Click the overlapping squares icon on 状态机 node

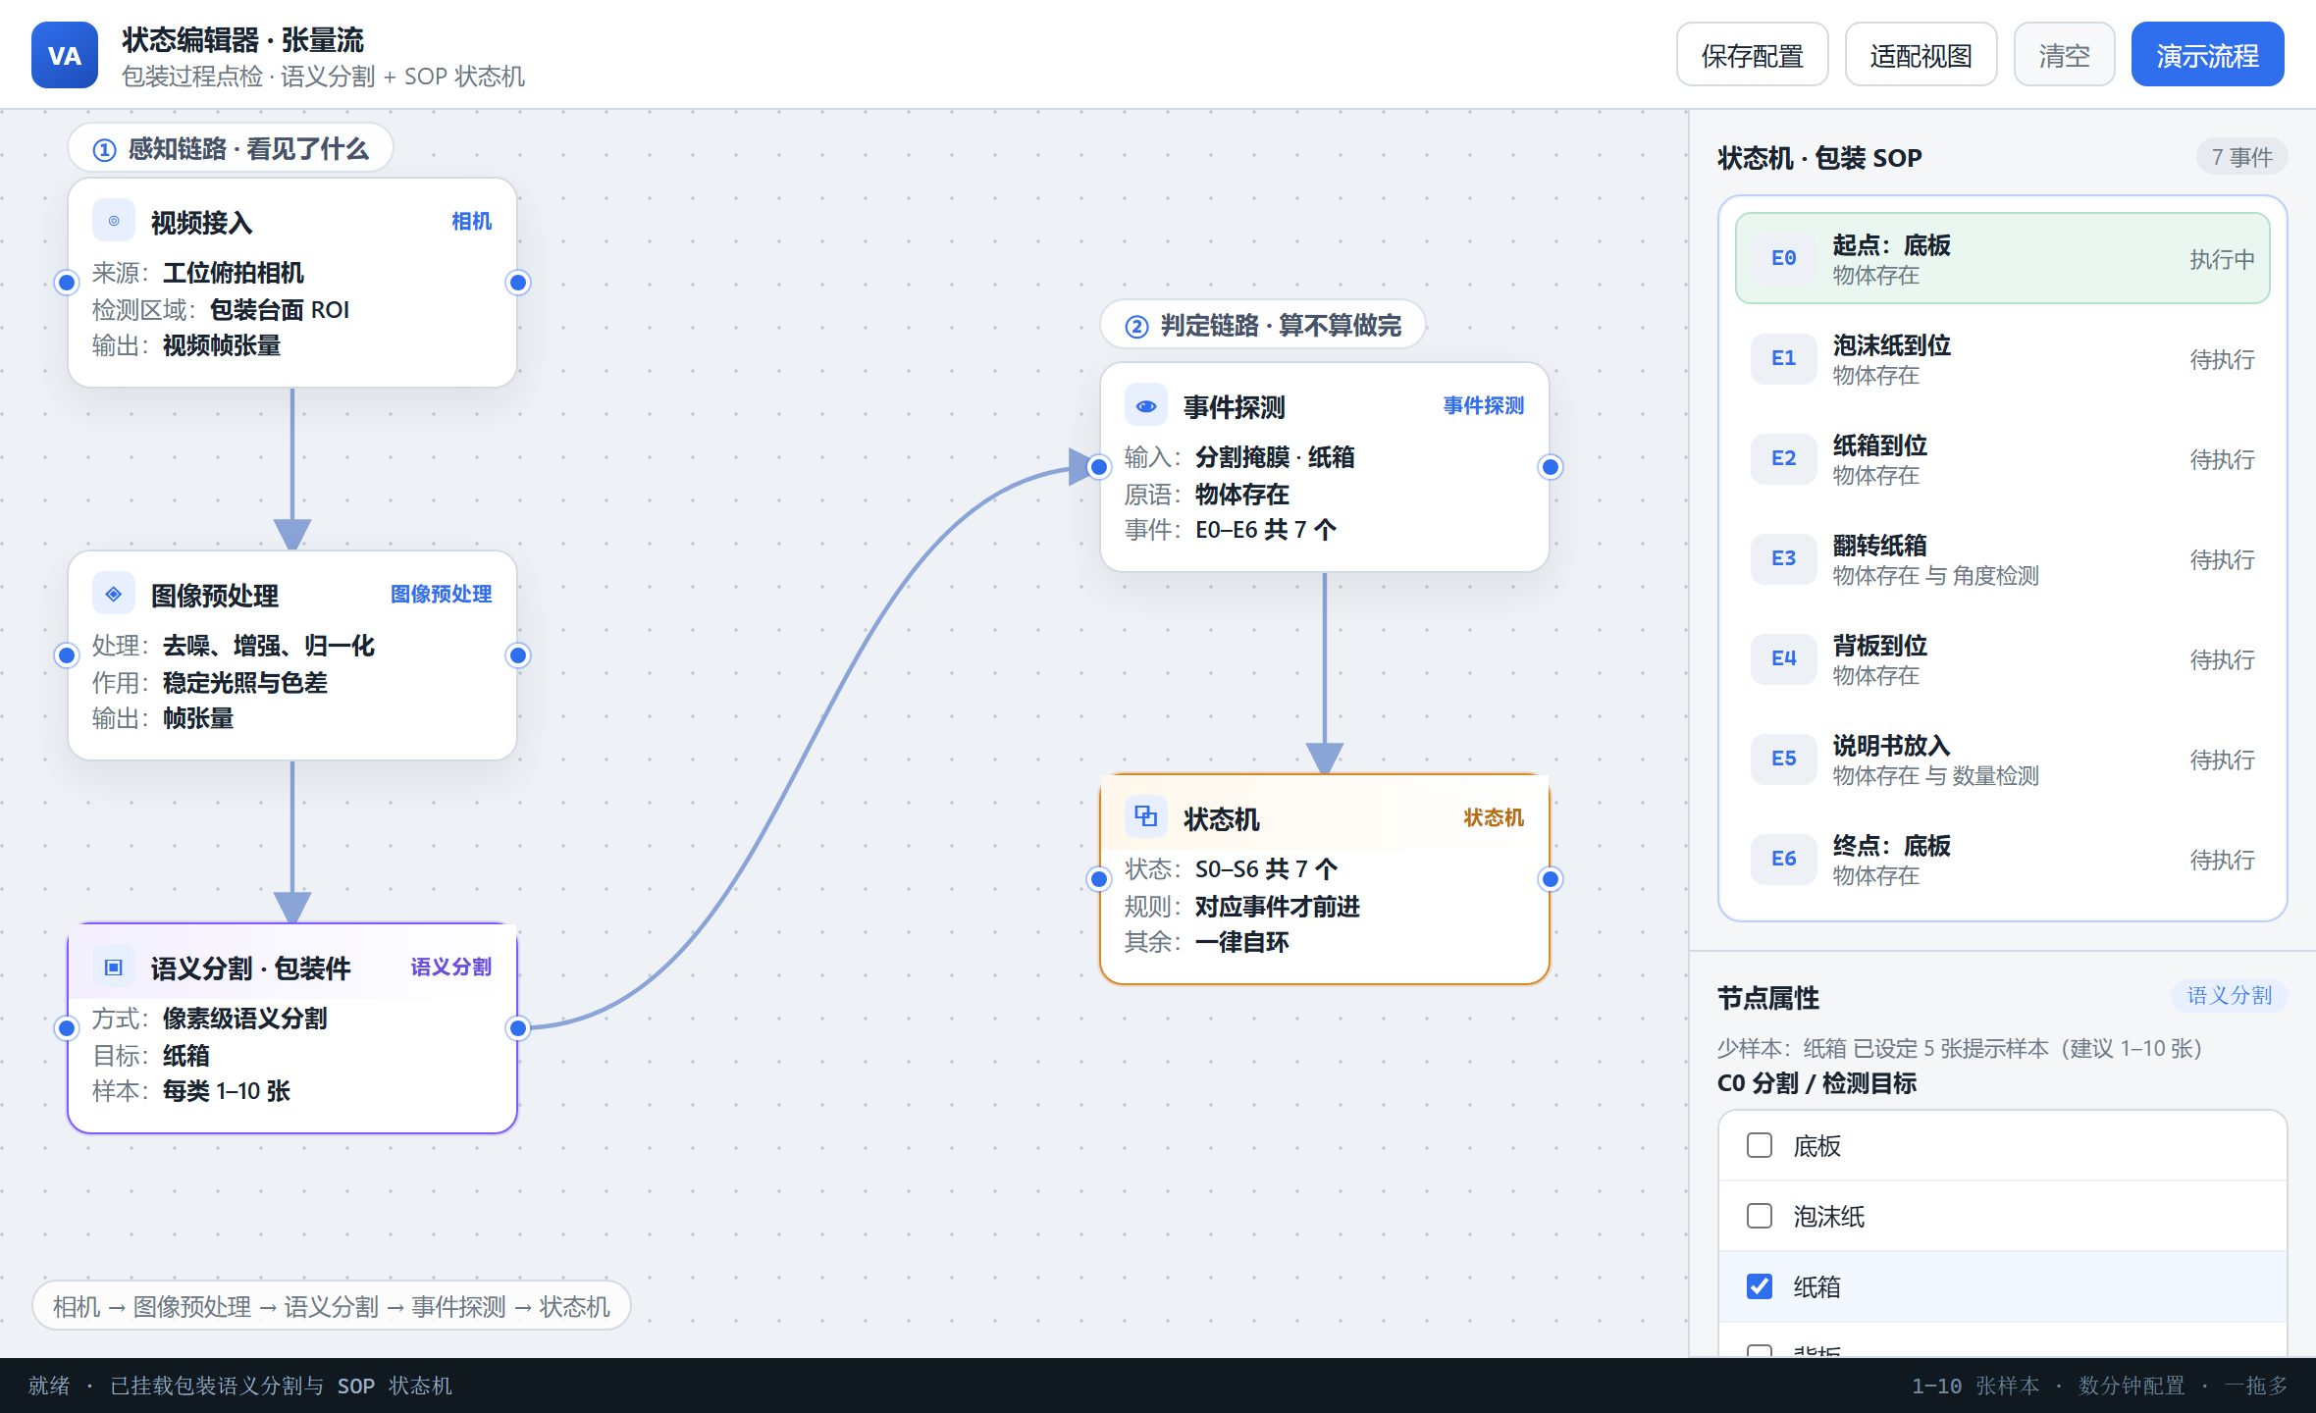1146,817
